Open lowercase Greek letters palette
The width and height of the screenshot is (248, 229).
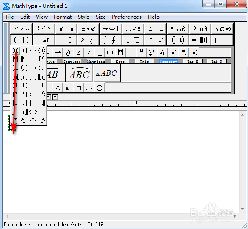pyautogui.click(x=200, y=29)
